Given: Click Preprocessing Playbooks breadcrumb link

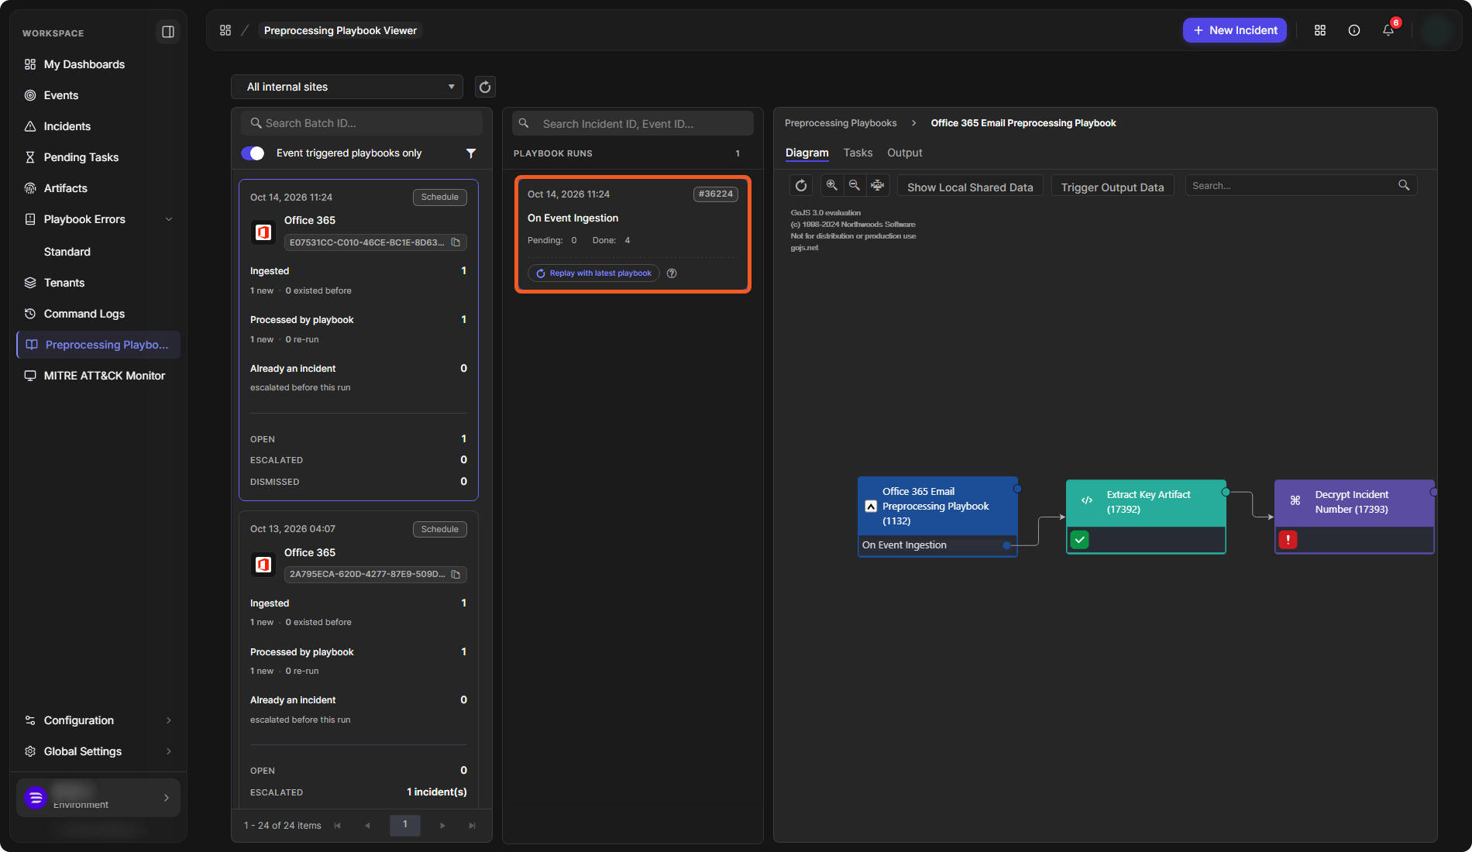Looking at the screenshot, I should click(x=841, y=123).
